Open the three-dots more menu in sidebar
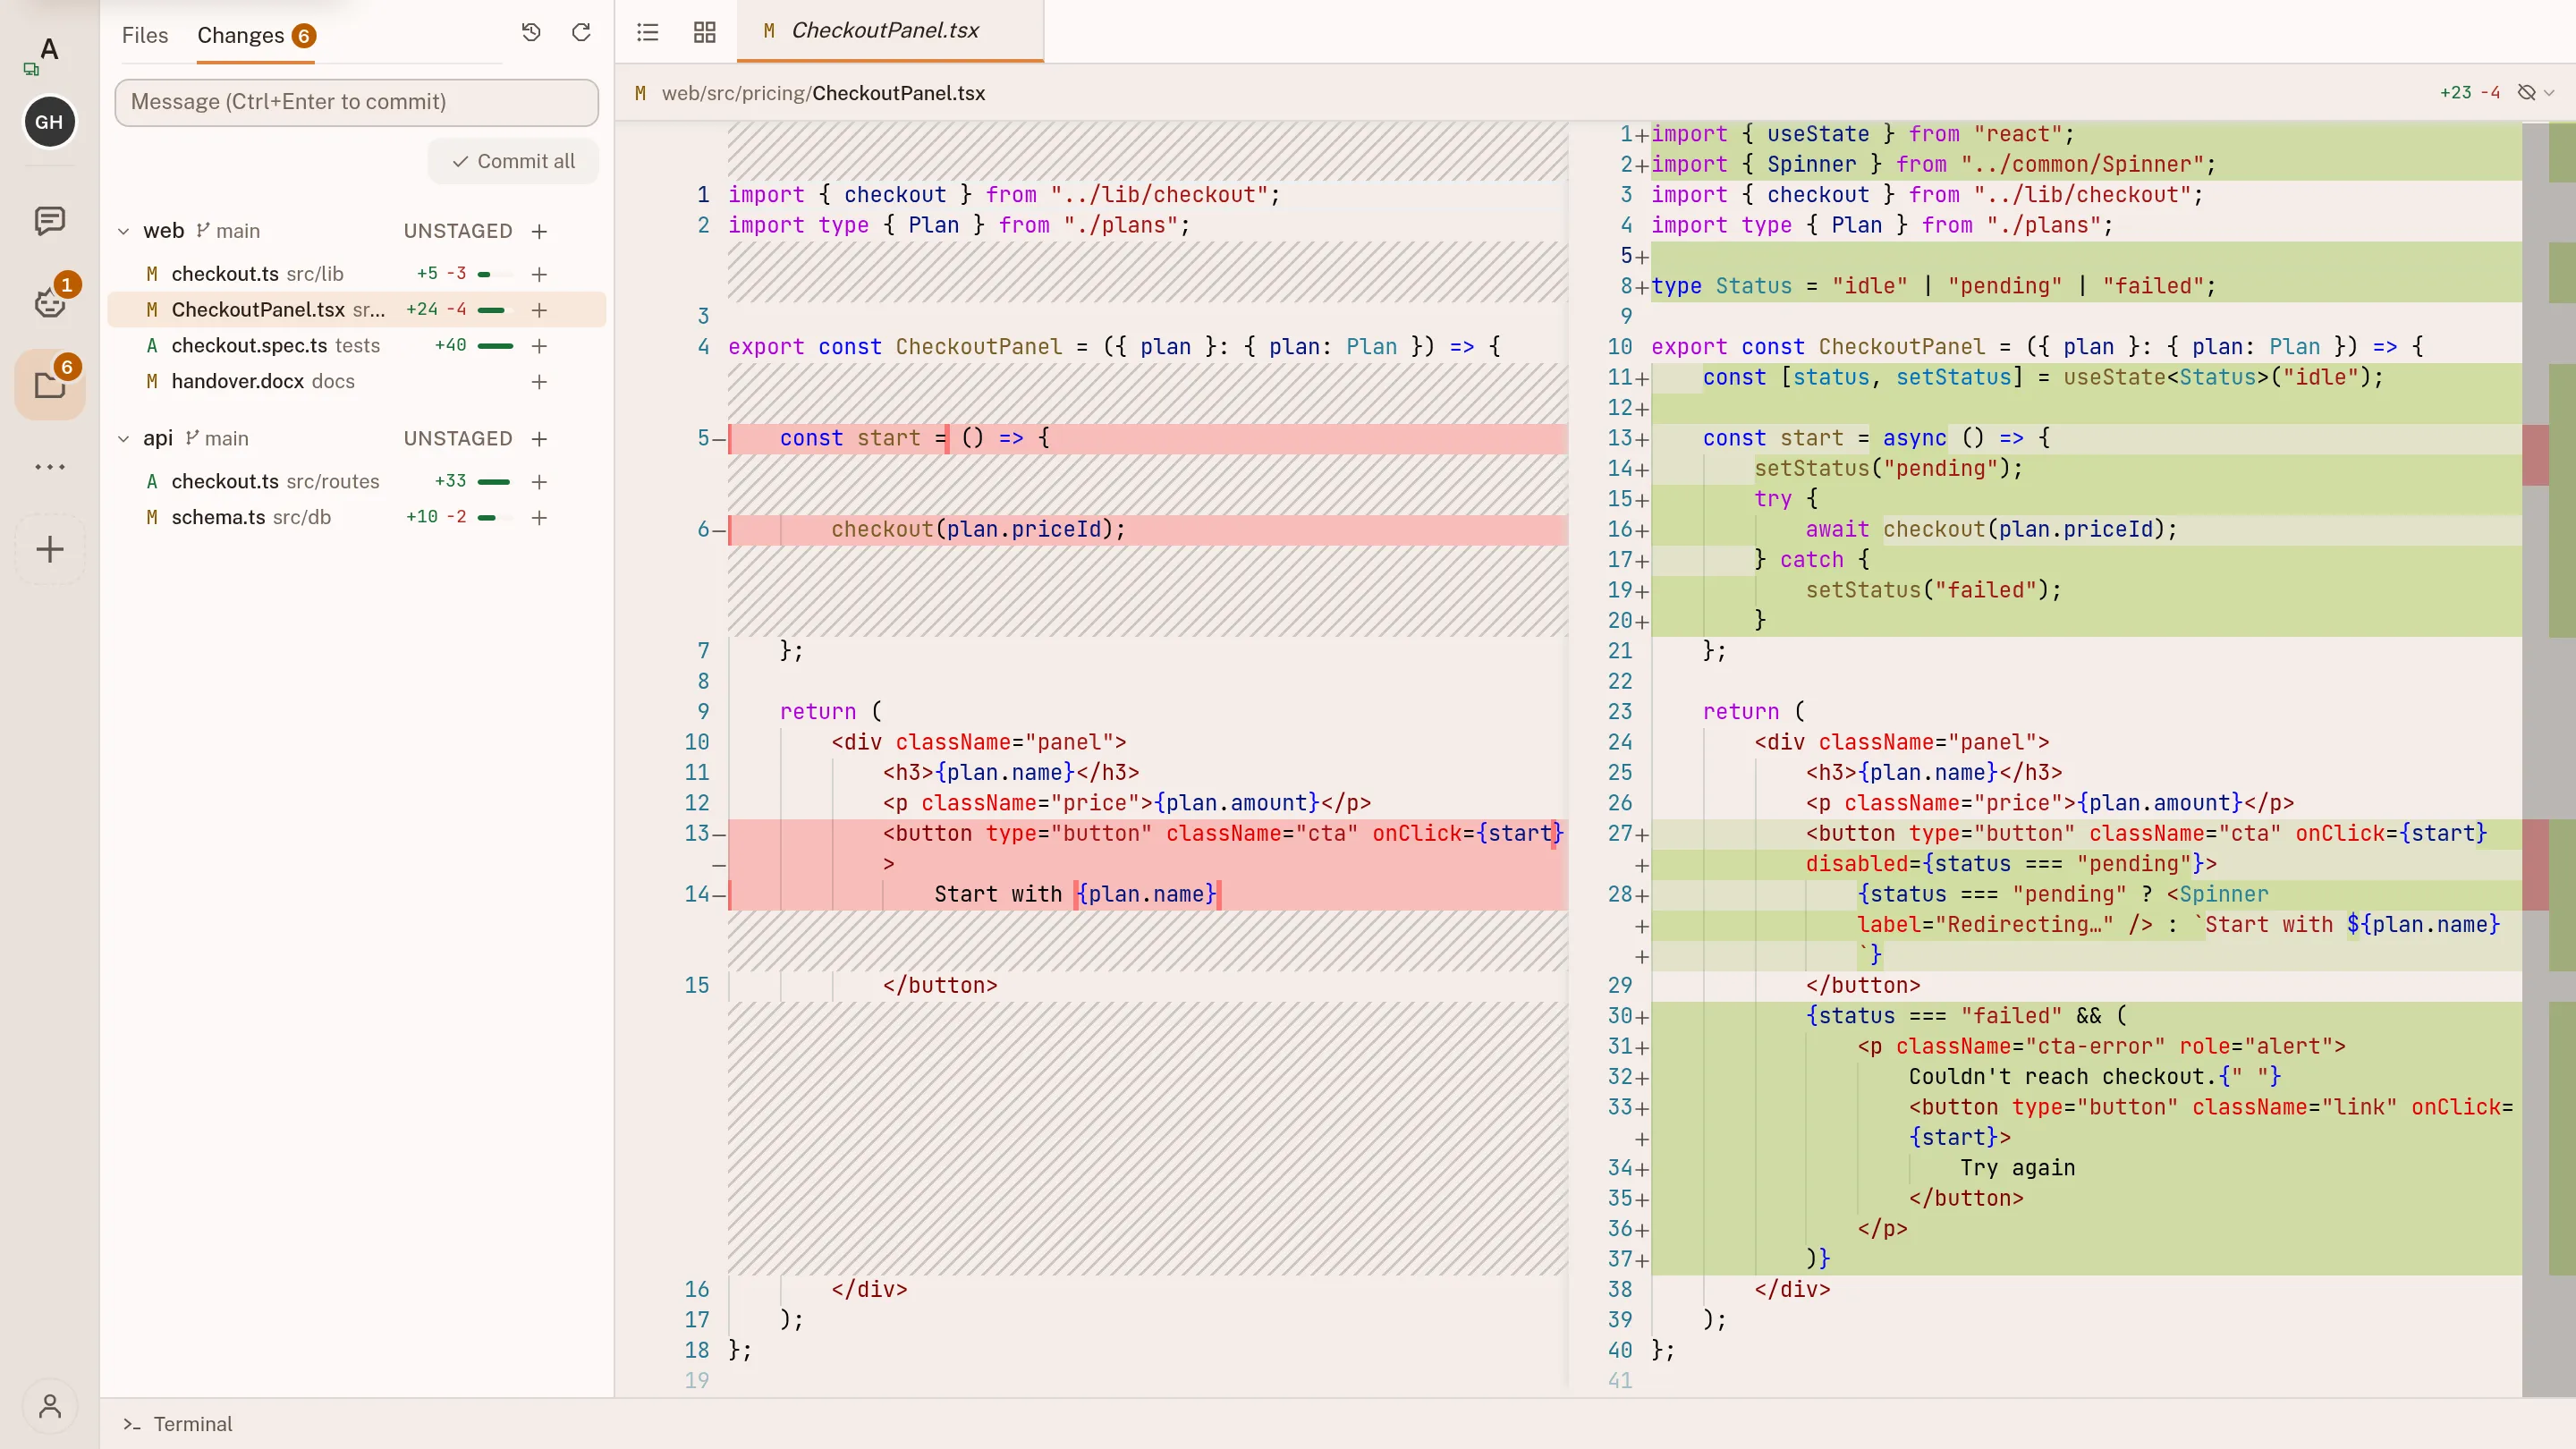Viewport: 2576px width, 1449px height. pyautogui.click(x=50, y=467)
